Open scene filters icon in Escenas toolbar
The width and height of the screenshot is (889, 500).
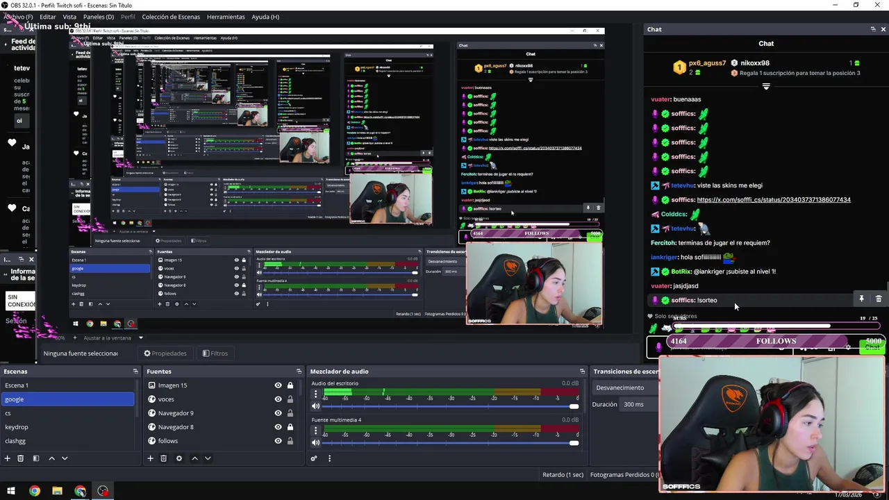pos(35,458)
